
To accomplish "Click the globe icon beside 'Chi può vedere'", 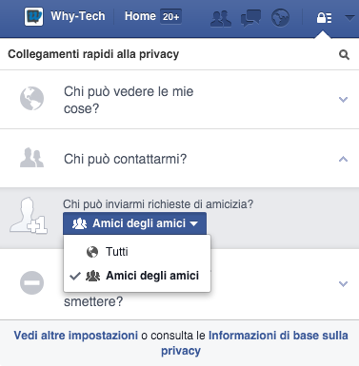I will [x=31, y=99].
